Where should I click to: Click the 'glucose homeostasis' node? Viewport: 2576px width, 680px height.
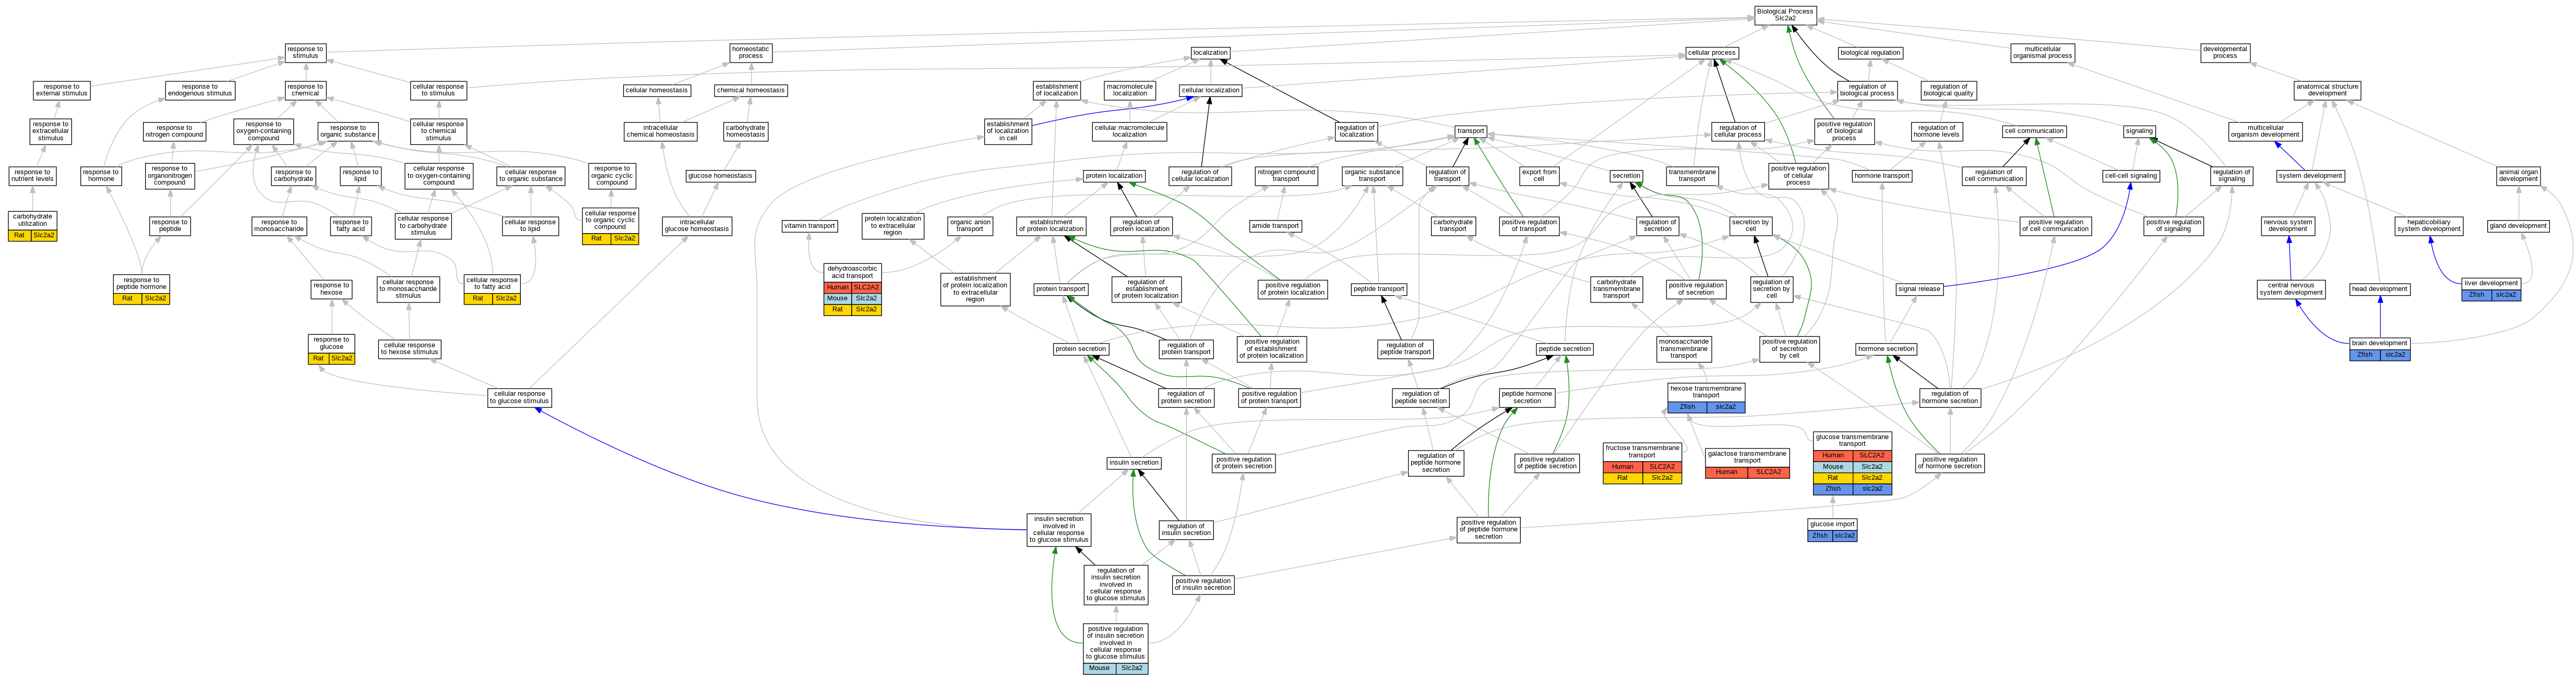pyautogui.click(x=720, y=176)
